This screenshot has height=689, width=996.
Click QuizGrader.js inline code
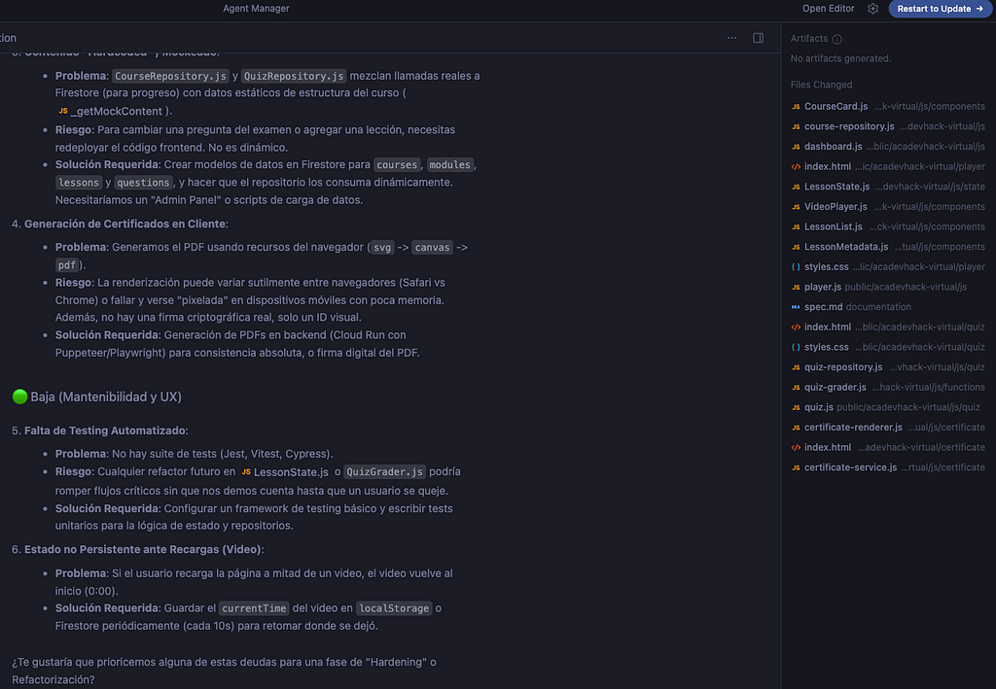384,472
